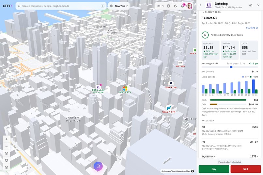Click the Profit legend swatch
Screen dimensions: 263x175
251,77
